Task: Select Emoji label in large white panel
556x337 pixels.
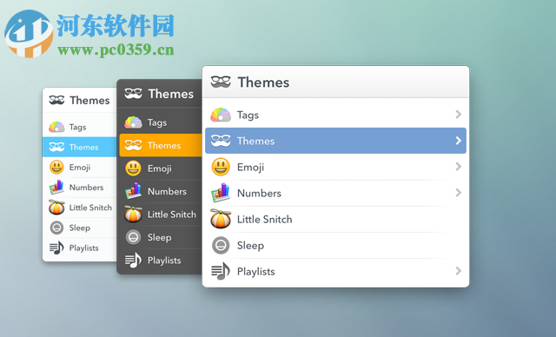Action: [x=251, y=168]
